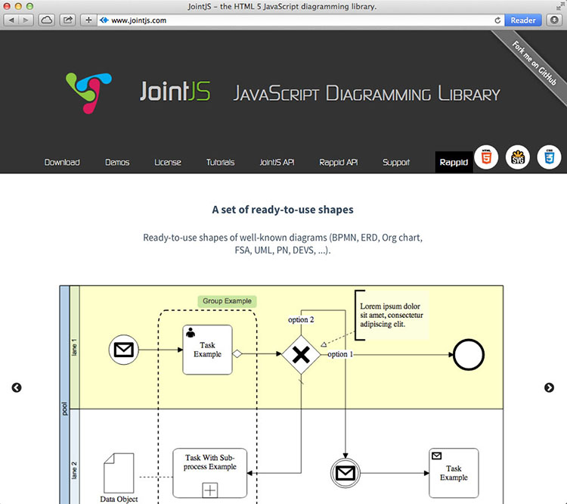
Task: Click the CSS3 badge icon
Action: (x=550, y=157)
